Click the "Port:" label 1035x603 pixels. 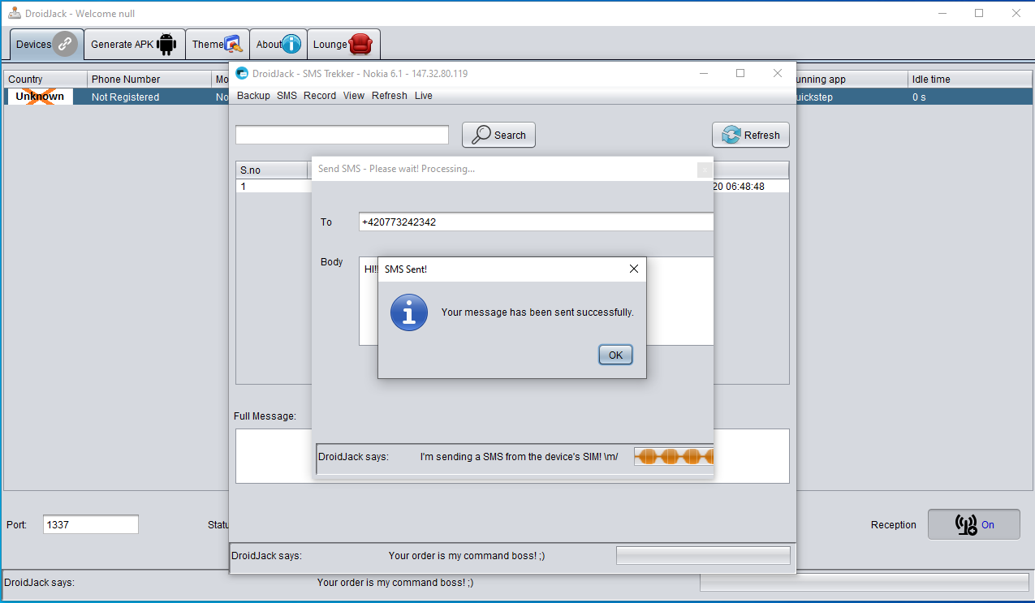(16, 525)
